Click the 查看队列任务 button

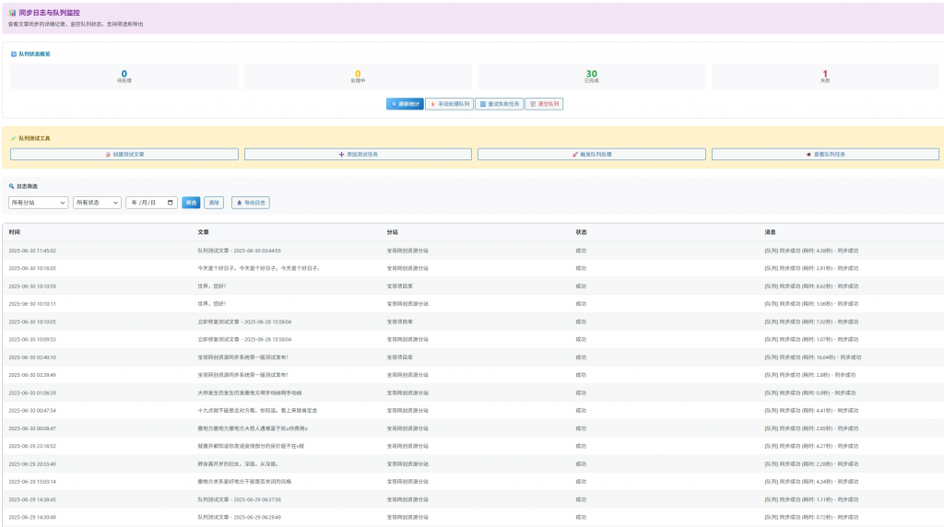click(x=825, y=155)
